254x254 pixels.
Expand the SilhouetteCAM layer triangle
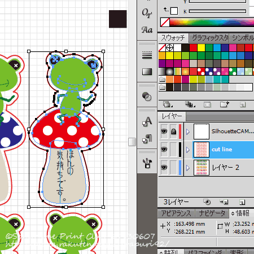[x=188, y=132]
